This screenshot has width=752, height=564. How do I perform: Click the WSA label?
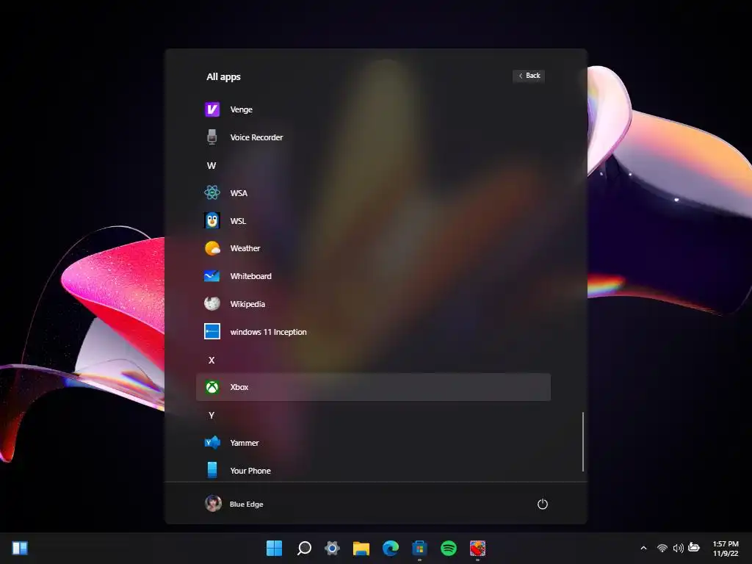(x=239, y=193)
